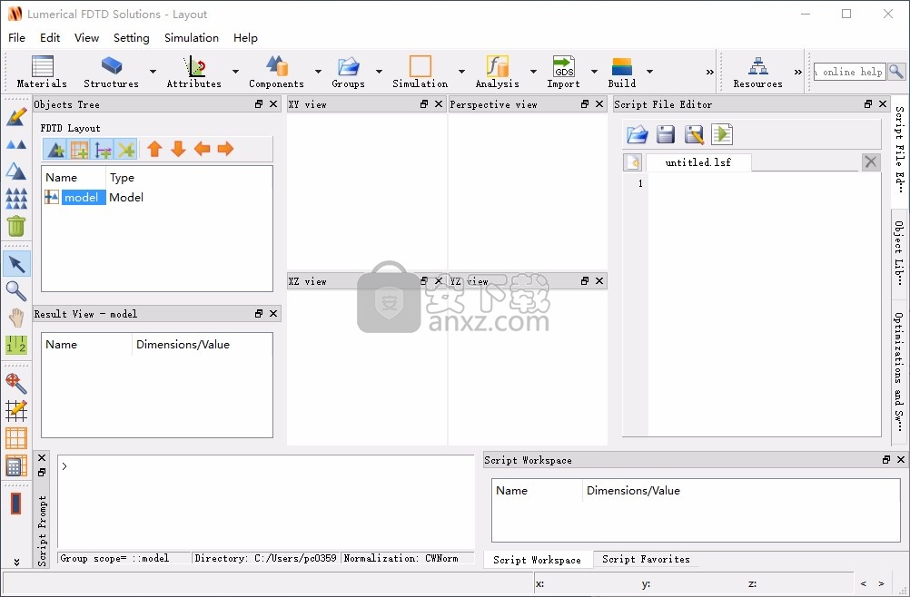The width and height of the screenshot is (910, 597).
Task: Select the model row in Objects Tree
Action: click(x=157, y=198)
